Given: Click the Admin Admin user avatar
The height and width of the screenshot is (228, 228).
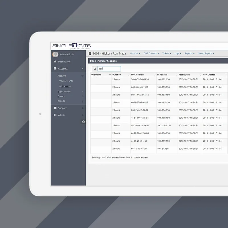Looking at the screenshot, I should pyautogui.click(x=55, y=54).
